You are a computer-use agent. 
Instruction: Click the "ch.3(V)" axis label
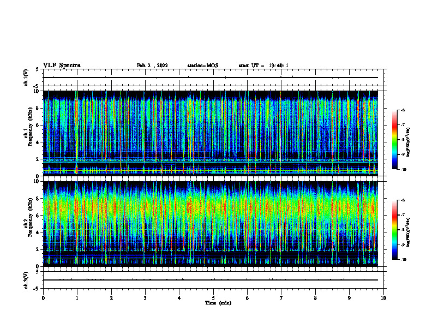coord(26,280)
